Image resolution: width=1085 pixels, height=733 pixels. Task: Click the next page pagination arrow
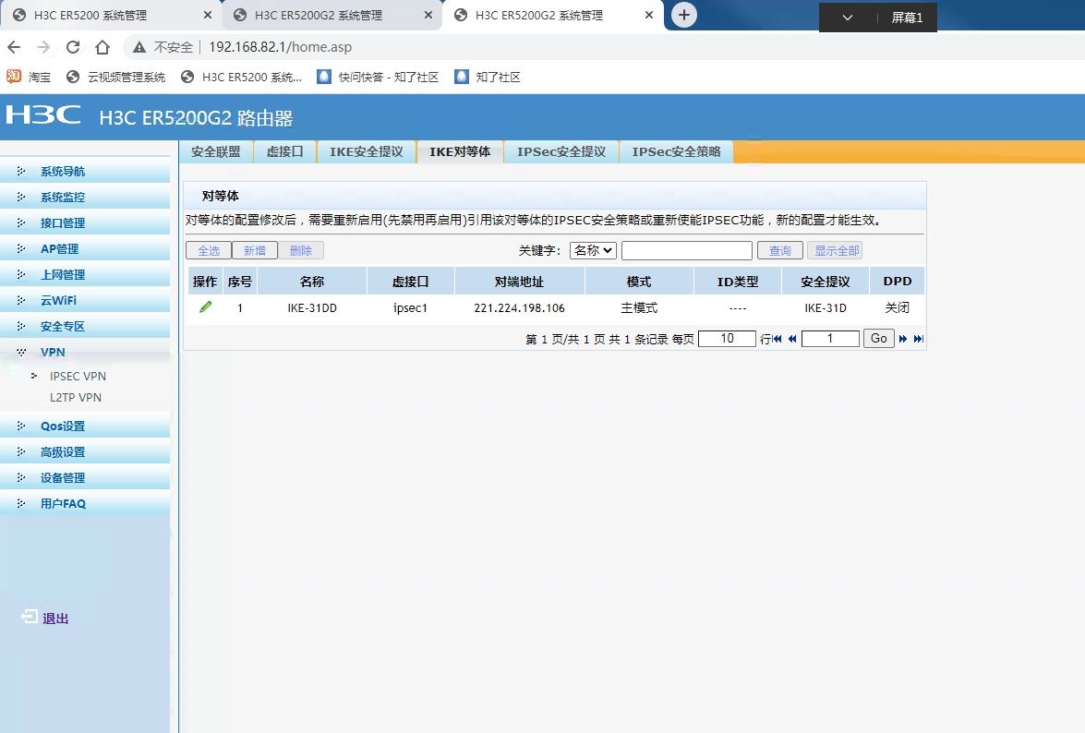903,339
